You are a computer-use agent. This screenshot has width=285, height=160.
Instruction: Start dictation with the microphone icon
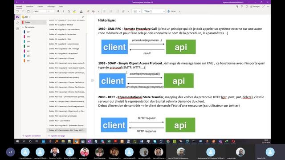pyautogui.click(x=169, y=11)
